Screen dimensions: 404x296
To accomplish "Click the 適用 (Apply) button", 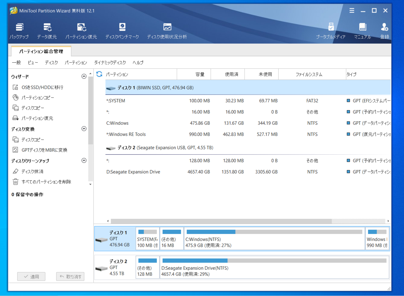I will (x=31, y=277).
